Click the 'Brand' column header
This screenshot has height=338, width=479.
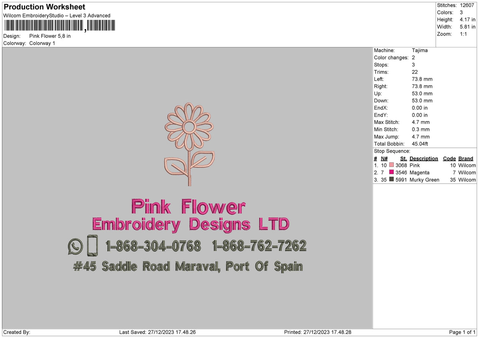(x=466, y=158)
